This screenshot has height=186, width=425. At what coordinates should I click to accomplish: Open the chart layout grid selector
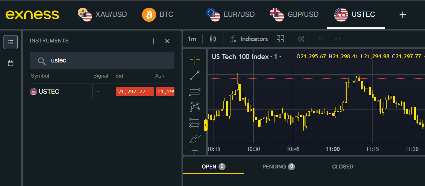pos(280,39)
